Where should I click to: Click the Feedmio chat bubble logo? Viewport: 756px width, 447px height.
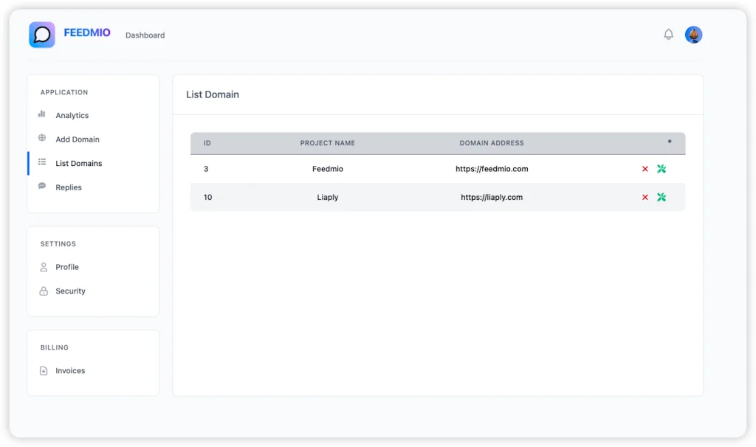42,34
